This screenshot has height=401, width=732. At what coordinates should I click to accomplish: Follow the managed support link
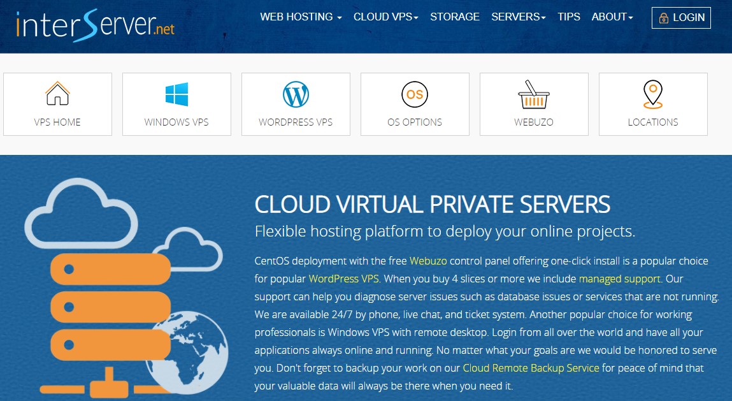pos(619,279)
